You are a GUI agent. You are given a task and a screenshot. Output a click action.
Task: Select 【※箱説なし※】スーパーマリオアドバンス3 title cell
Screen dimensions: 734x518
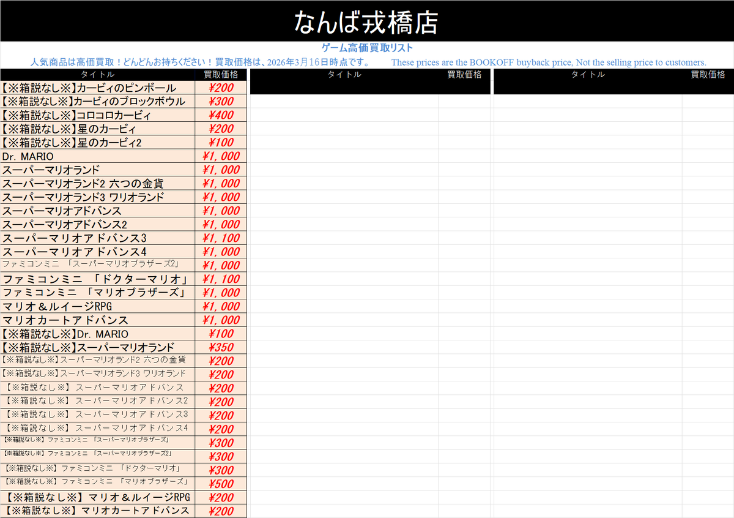tap(98, 416)
